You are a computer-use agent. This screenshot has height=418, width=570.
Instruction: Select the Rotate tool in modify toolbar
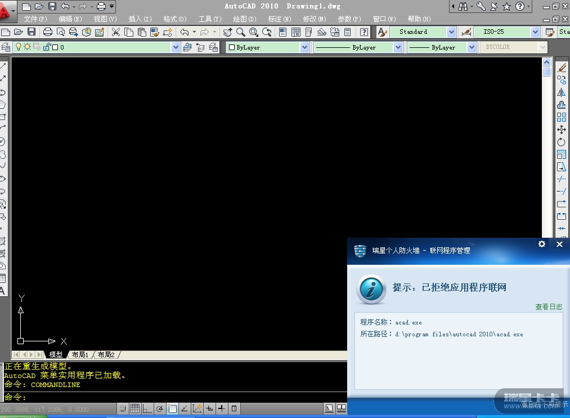(562, 142)
